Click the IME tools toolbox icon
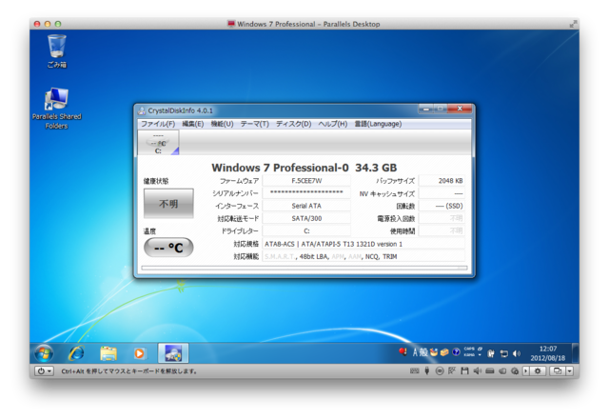Viewport: 609px width, 420px height. [444, 352]
